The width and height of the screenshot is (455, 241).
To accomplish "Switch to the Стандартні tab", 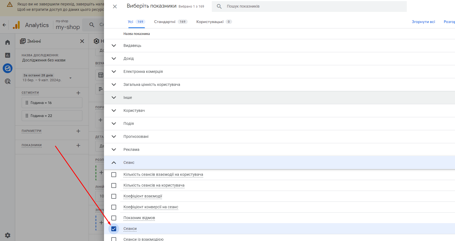I will click(x=170, y=22).
